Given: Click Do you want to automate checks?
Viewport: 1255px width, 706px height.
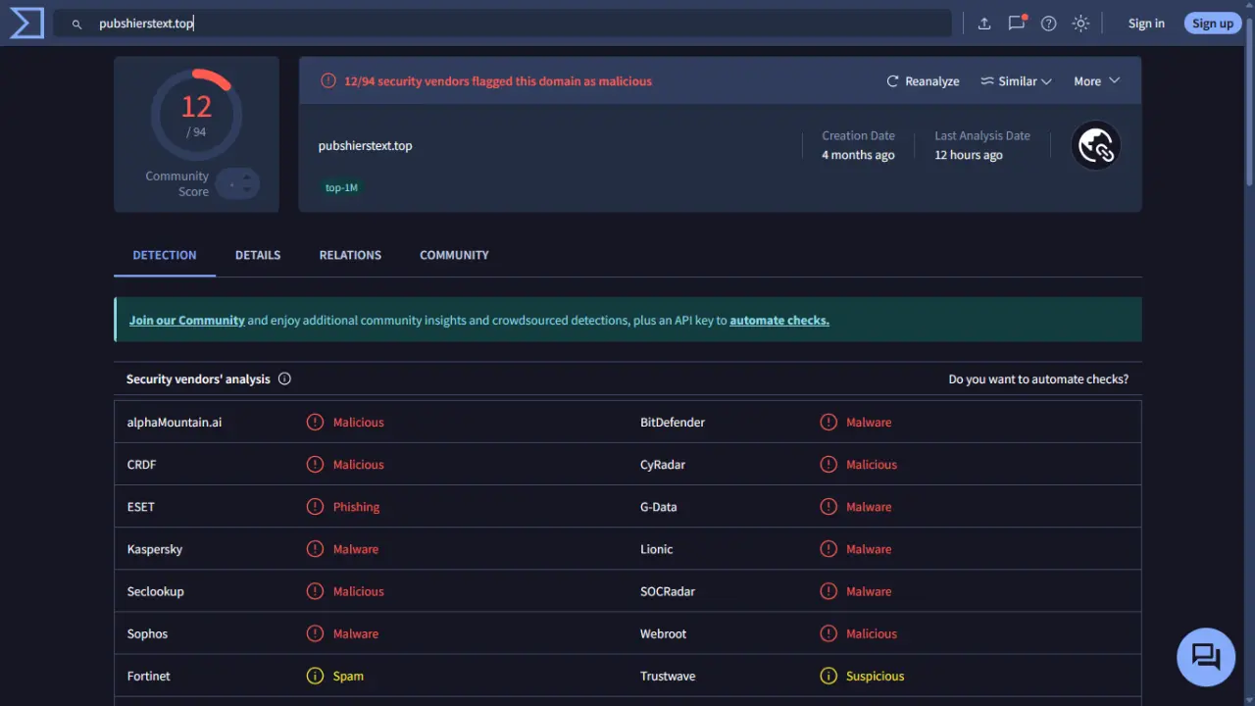Looking at the screenshot, I should (x=1038, y=378).
